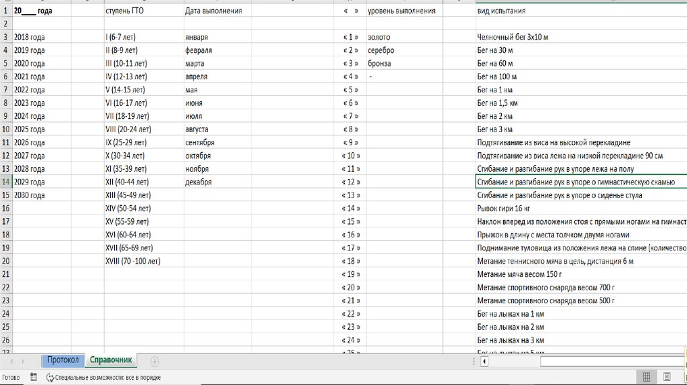The height and width of the screenshot is (385, 687).
Task: Select the Справочник sheet tab
Action: click(111, 361)
